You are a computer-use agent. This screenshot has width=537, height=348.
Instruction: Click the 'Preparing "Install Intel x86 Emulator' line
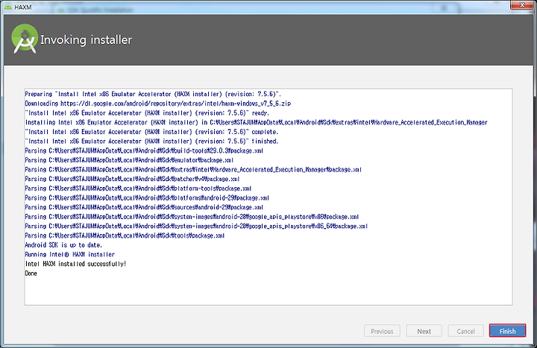tap(153, 94)
